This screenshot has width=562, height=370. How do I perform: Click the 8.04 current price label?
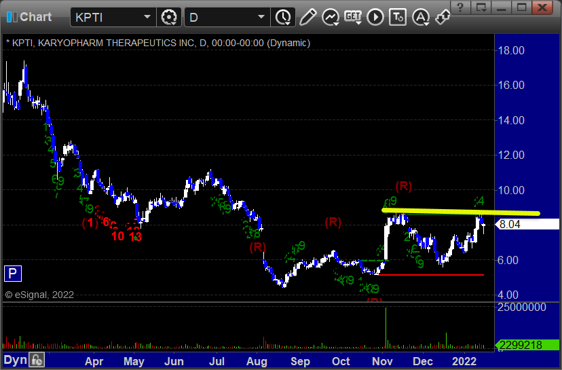pyautogui.click(x=527, y=225)
